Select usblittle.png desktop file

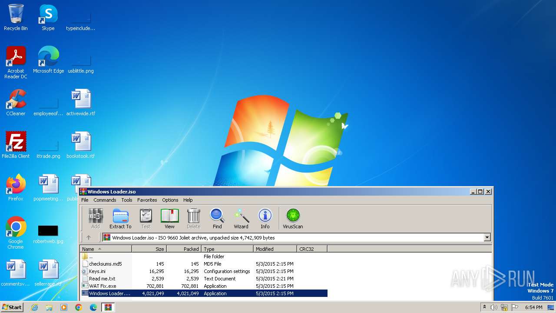coord(81,63)
